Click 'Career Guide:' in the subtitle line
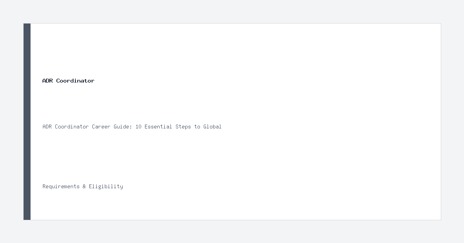Screen dimensions: 464x243 pyautogui.click(x=112, y=127)
